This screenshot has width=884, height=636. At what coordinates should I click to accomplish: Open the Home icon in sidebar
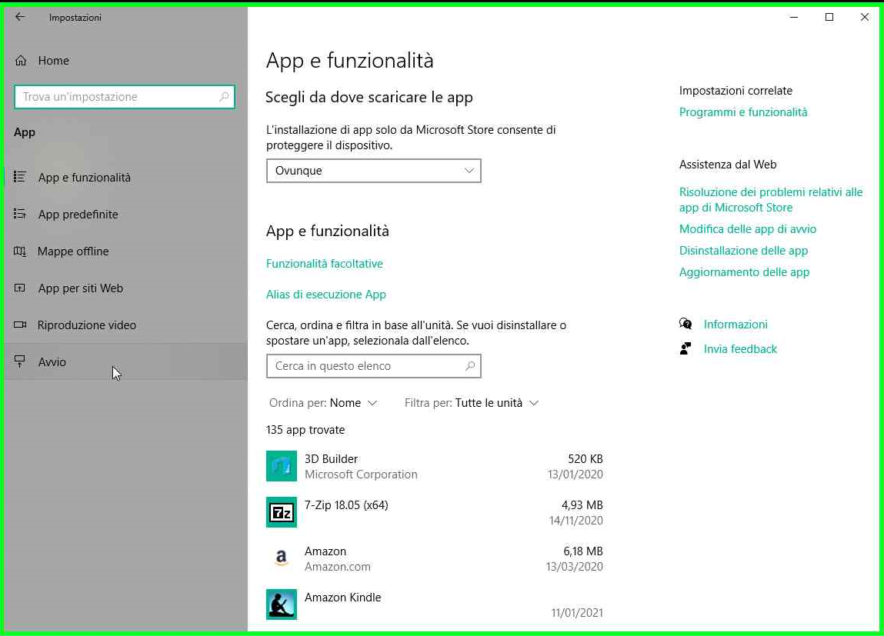[21, 60]
